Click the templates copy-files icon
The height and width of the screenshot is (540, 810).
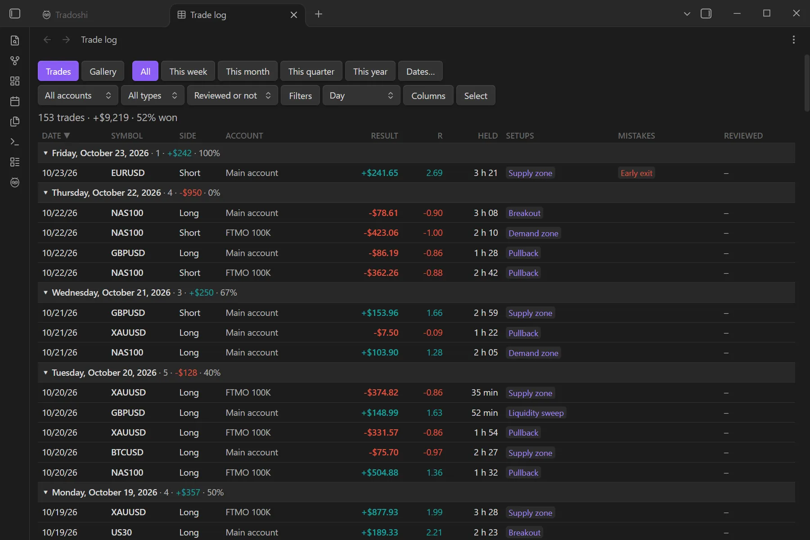point(15,121)
